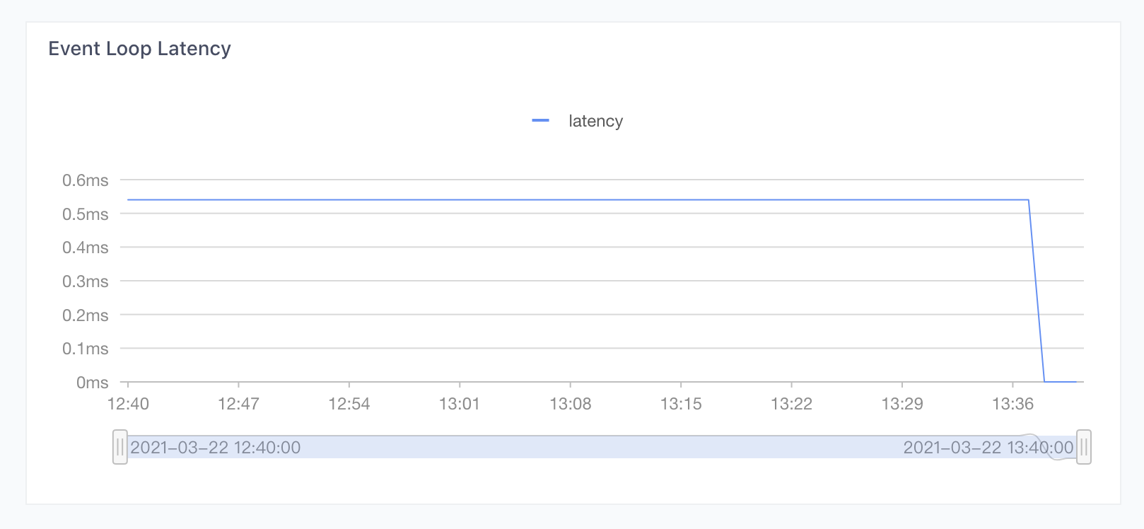Click the blue latency legend line icon
This screenshot has height=529, width=1144.
tap(540, 121)
